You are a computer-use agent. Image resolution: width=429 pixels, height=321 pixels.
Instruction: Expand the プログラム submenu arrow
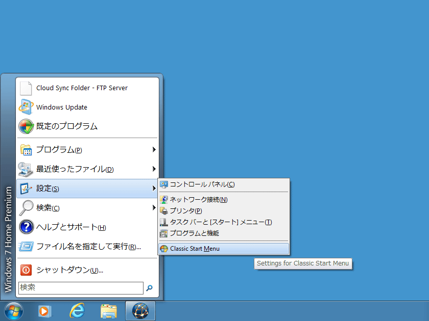coord(154,150)
